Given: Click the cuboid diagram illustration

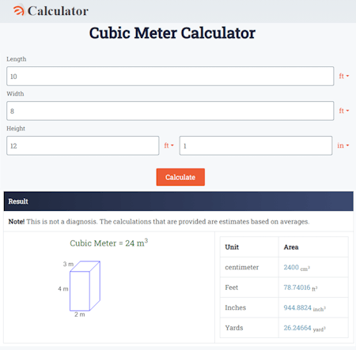Looking at the screenshot, I should [80, 288].
